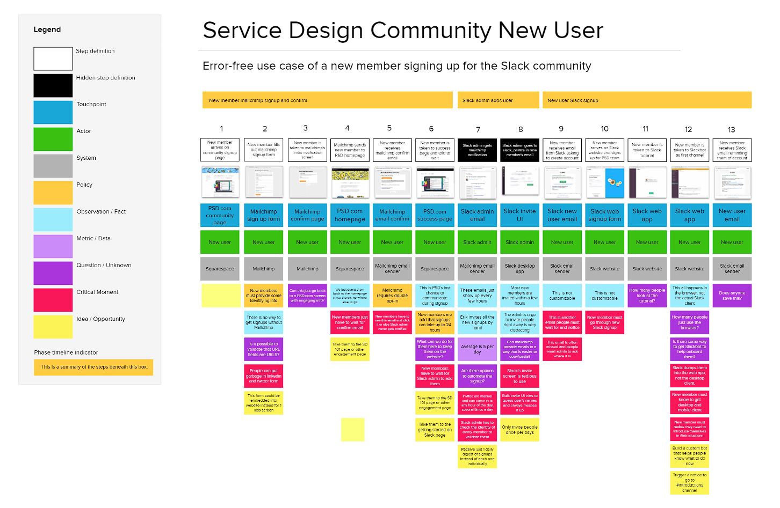Select the 'Legend' panel heading
Image resolution: width=780 pixels, height=508 pixels.
tap(47, 30)
